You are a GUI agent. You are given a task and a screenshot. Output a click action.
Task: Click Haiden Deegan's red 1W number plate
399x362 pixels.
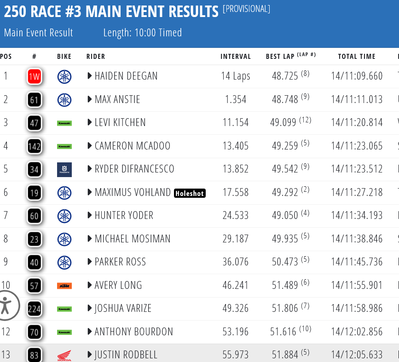(x=35, y=76)
